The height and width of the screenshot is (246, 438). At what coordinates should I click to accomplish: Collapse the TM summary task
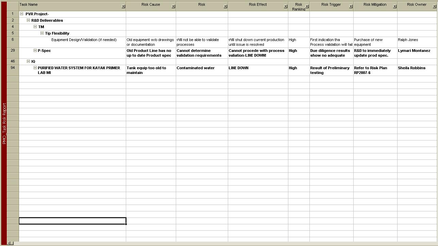coord(35,27)
